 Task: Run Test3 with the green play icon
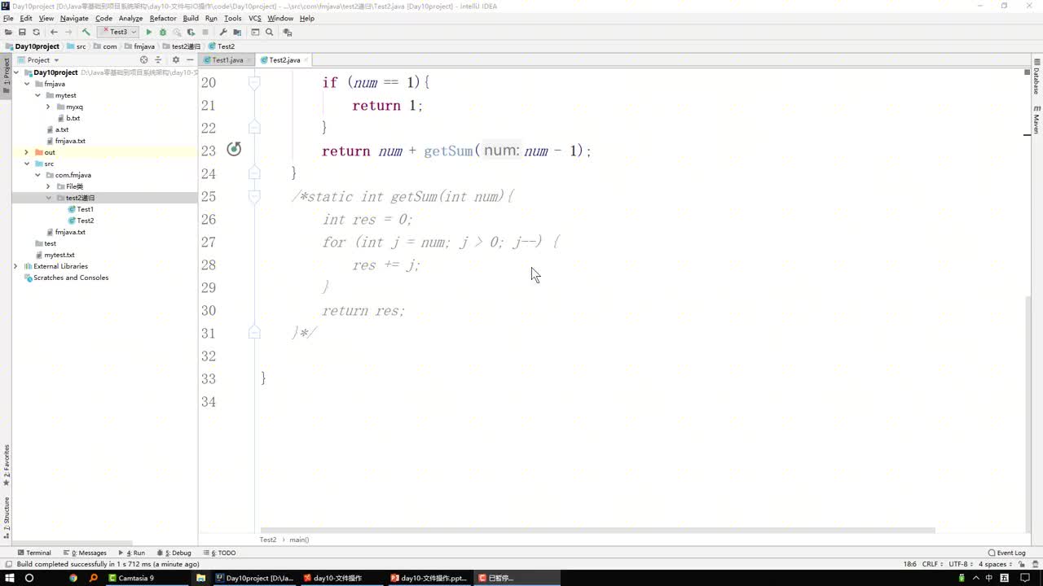[x=148, y=33]
